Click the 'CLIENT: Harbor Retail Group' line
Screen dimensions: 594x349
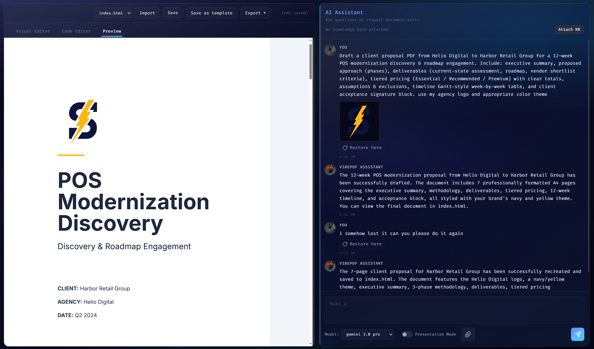coord(94,289)
